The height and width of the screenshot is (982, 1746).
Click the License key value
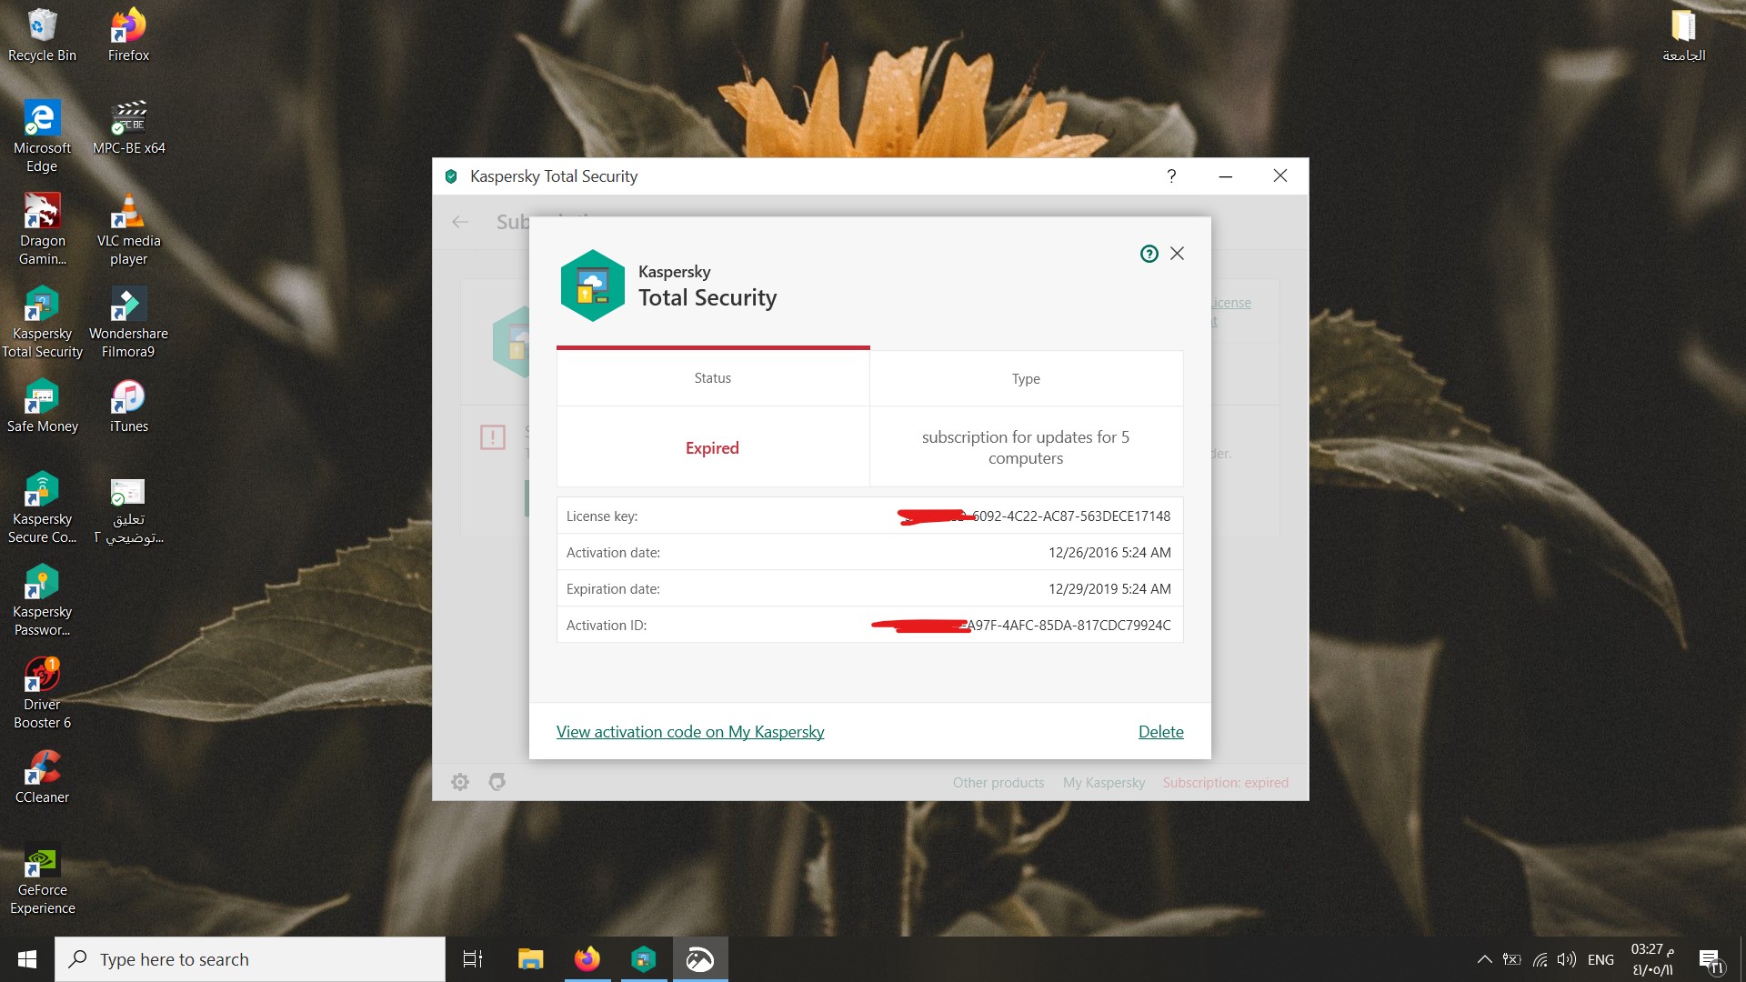pos(1034,516)
